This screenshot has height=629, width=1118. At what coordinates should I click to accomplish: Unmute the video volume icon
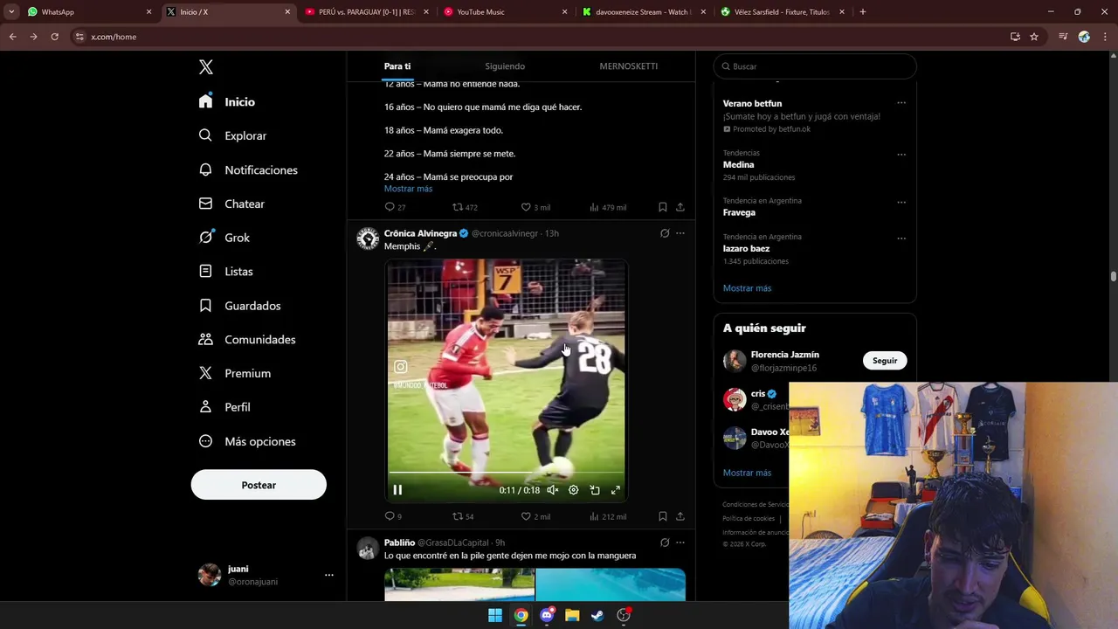tap(552, 490)
